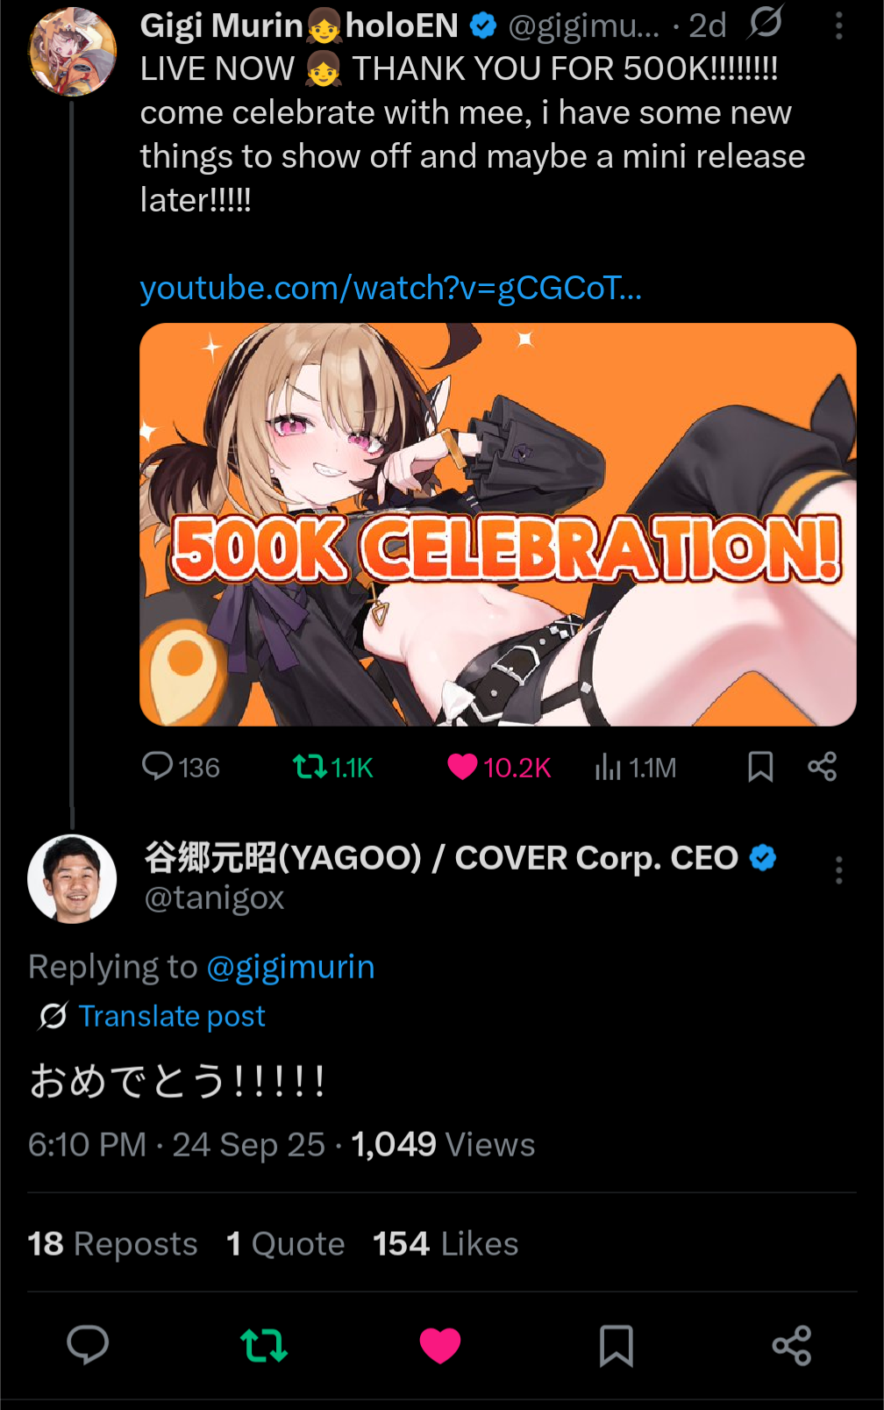Open the @gigimurin mention link

[x=290, y=966]
